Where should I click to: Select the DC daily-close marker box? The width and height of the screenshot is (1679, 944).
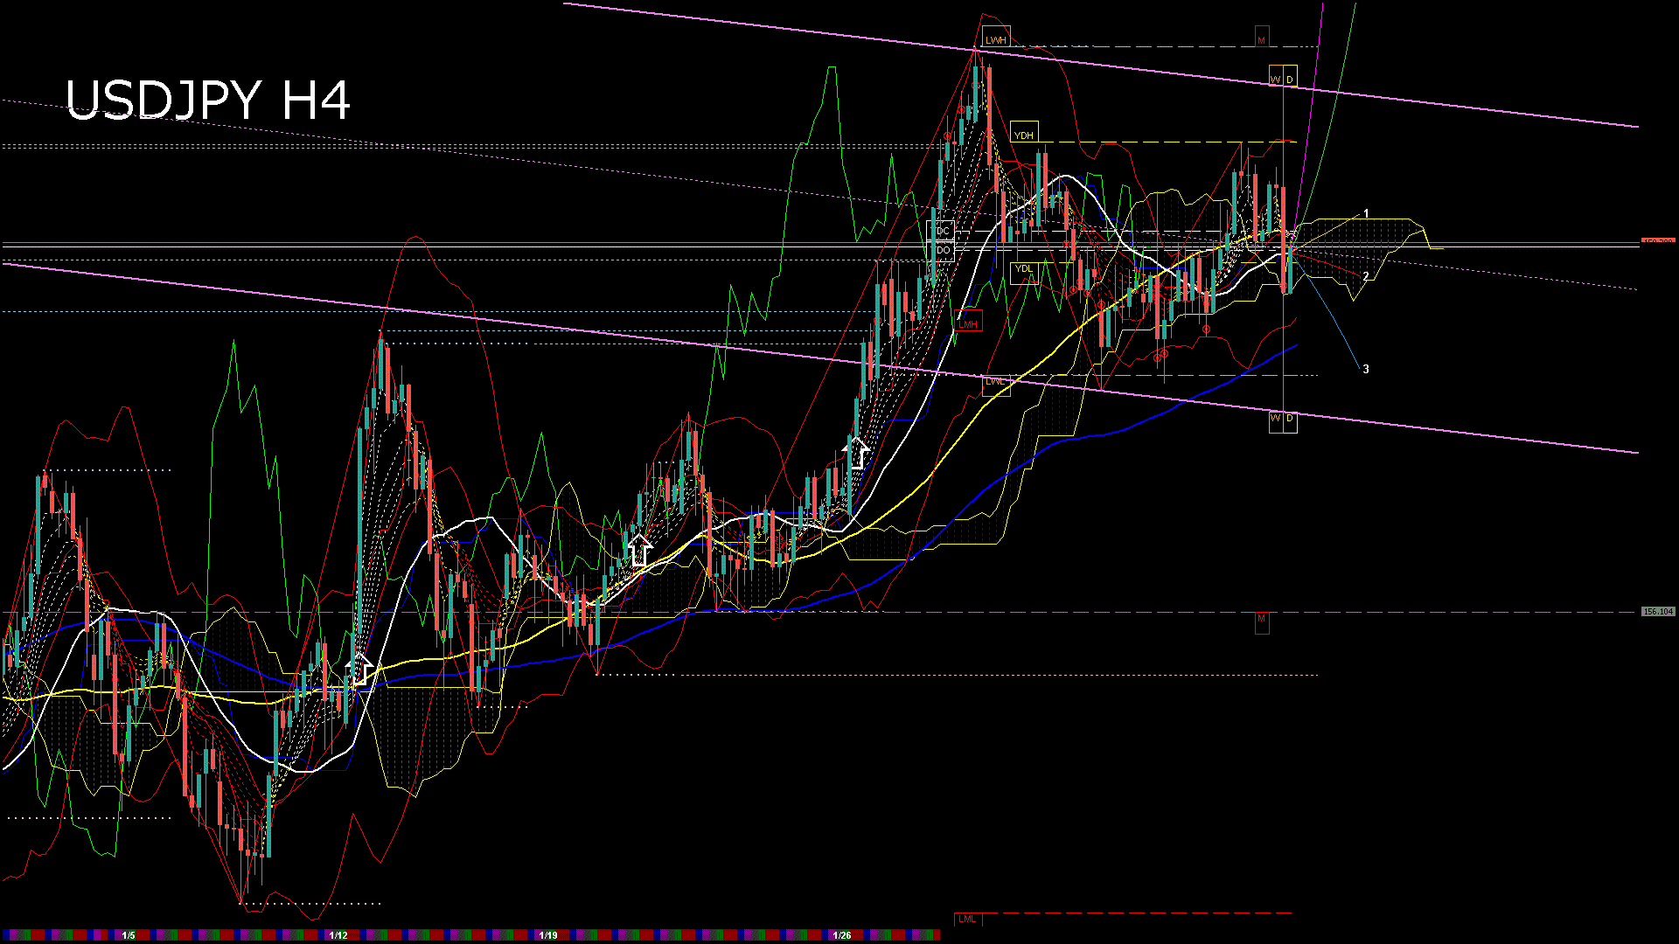coord(942,232)
